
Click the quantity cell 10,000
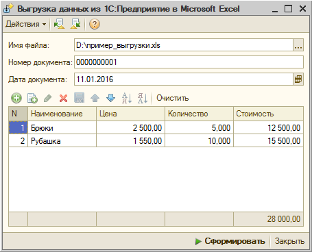click(x=199, y=140)
